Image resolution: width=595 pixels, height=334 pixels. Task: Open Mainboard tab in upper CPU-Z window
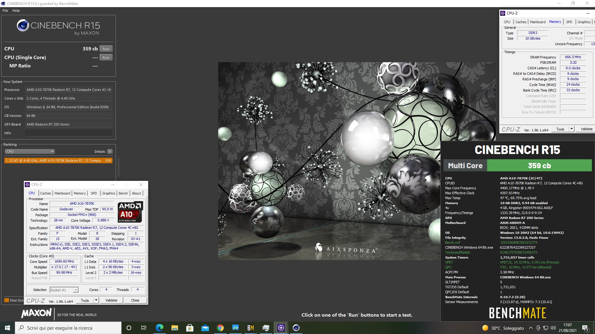click(x=538, y=22)
